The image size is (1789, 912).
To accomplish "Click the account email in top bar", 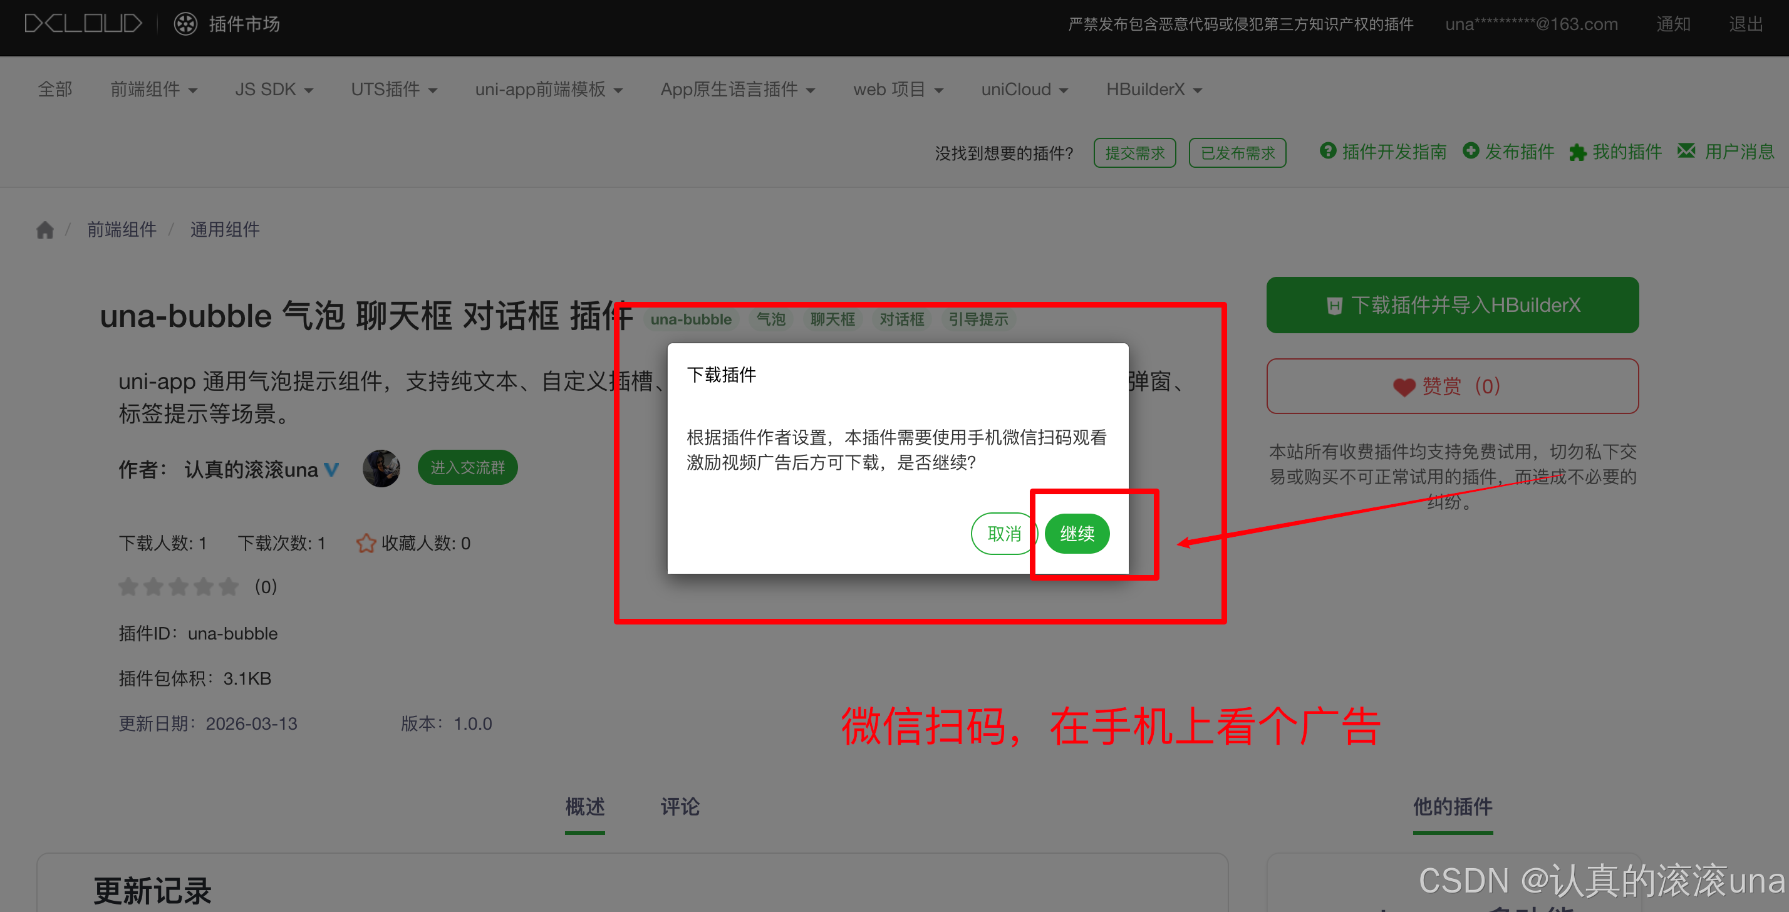I will coord(1532,24).
